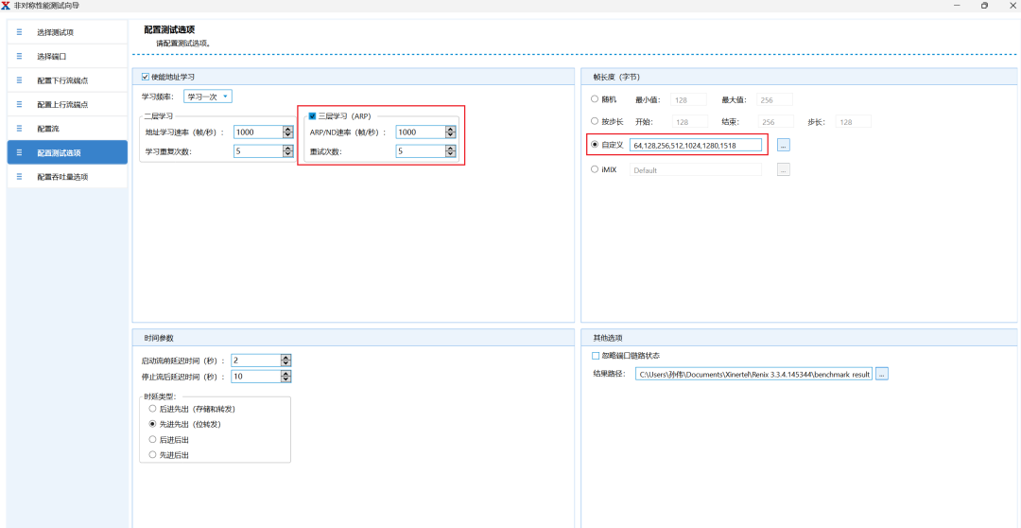Click the list icon beside 配置吞吐量选项
The height and width of the screenshot is (528, 1021).
19,176
